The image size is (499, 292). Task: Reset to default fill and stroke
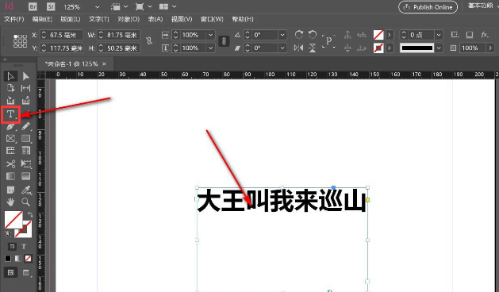pos(8,234)
